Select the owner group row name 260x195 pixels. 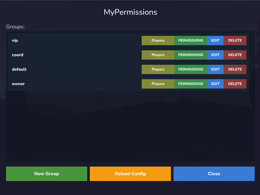(x=18, y=84)
